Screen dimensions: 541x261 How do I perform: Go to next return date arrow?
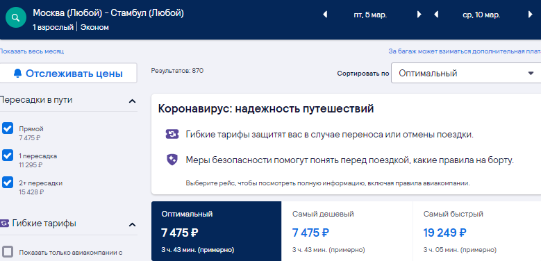tap(531, 15)
